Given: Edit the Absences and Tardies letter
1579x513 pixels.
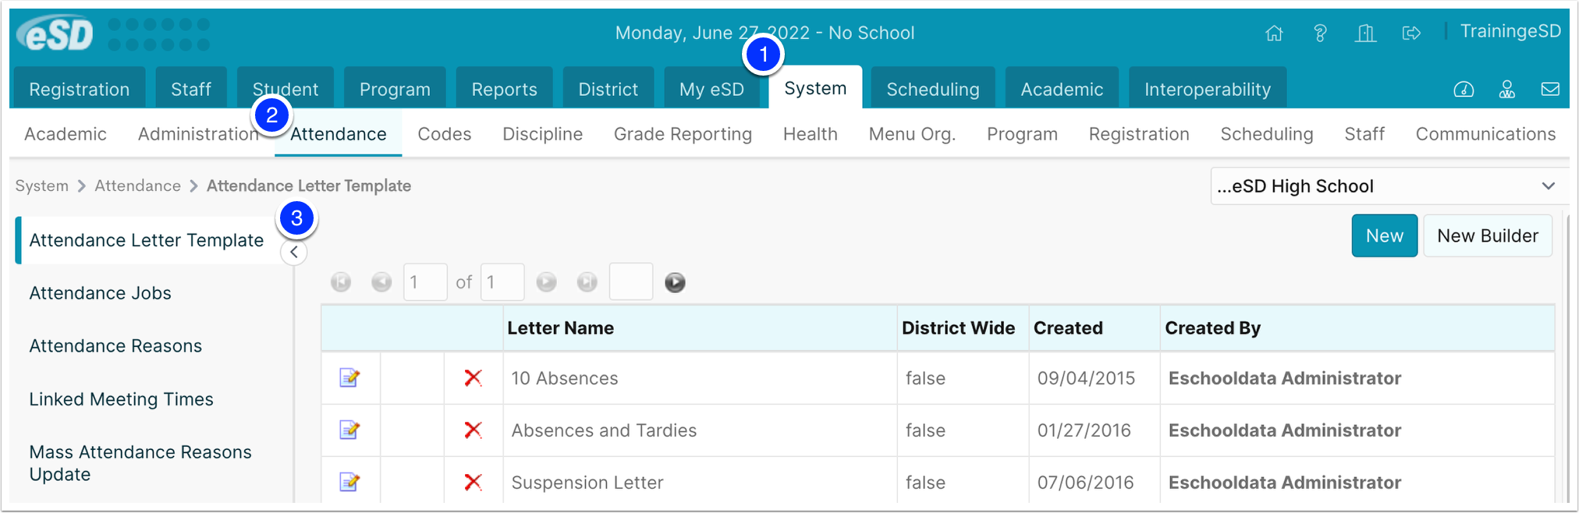Looking at the screenshot, I should [x=350, y=430].
